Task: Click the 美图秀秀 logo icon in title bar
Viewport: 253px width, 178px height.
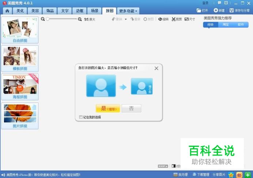Action: tap(5, 3)
